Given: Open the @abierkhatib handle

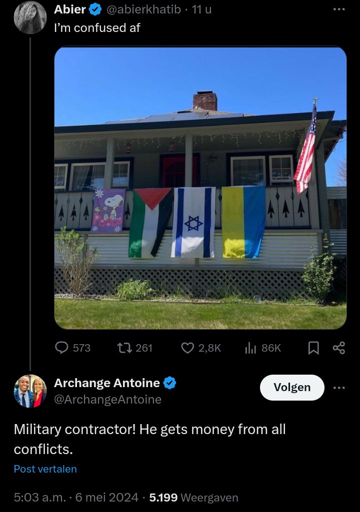Looking at the screenshot, I should 143,9.
